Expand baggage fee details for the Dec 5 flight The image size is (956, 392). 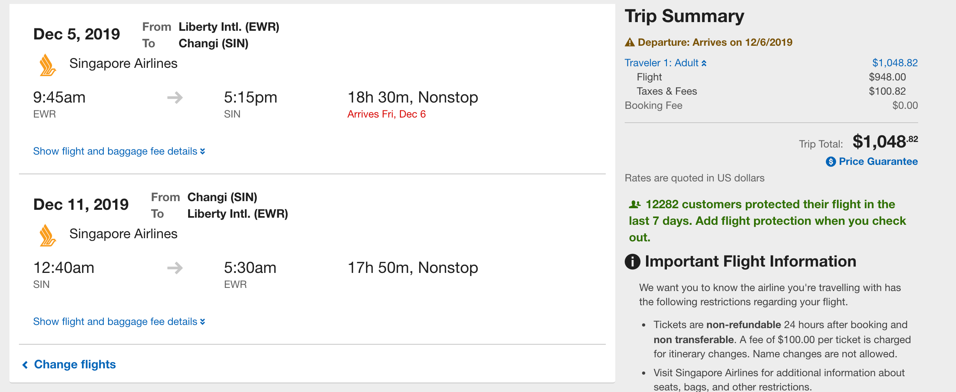click(x=119, y=151)
